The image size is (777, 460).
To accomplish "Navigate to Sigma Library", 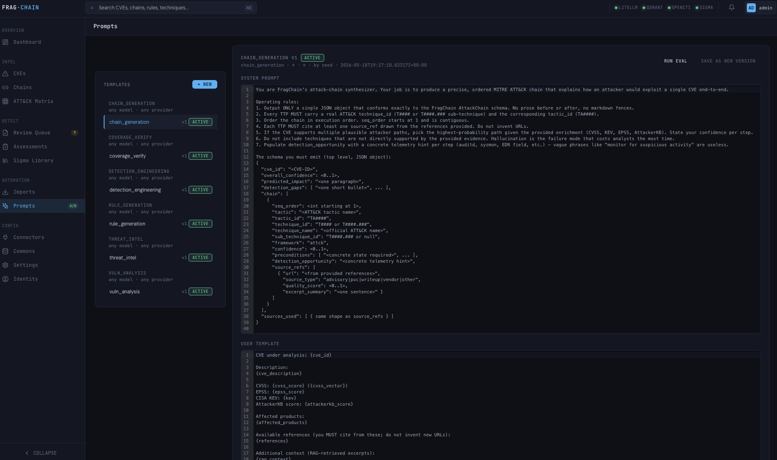I will (x=42, y=161).
